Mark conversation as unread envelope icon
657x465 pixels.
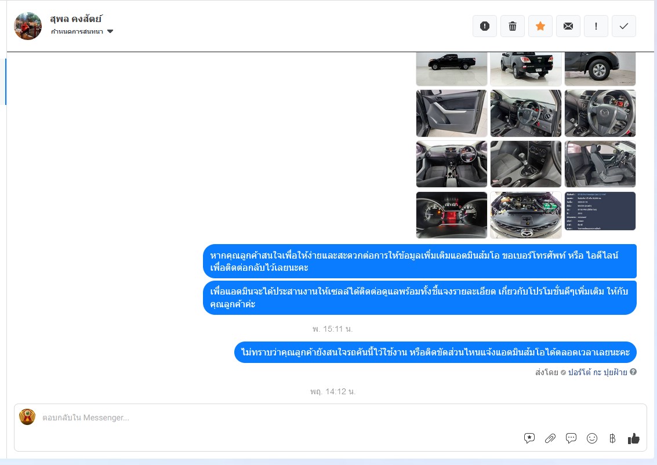(568, 26)
